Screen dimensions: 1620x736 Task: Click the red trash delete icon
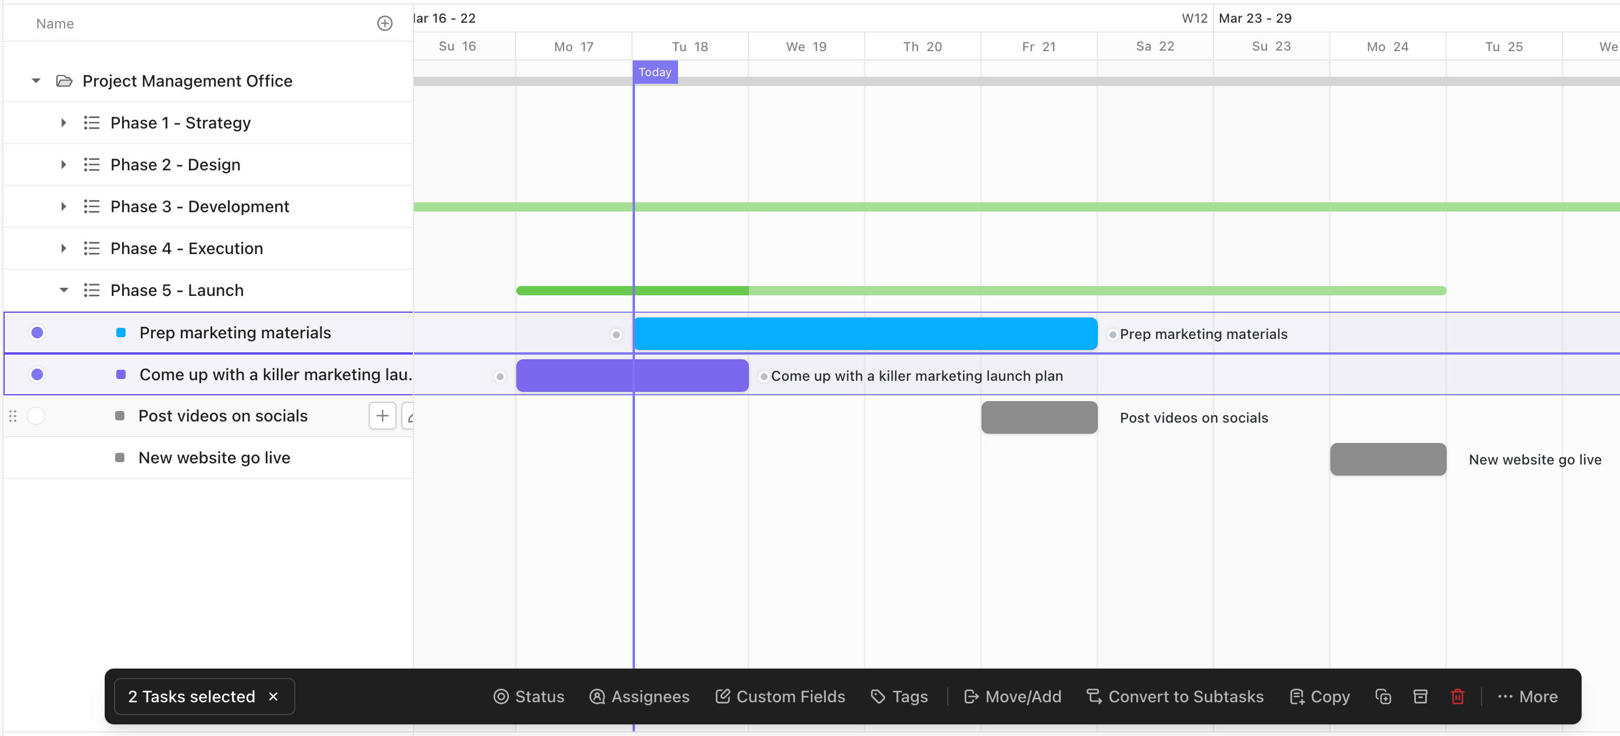pos(1457,696)
